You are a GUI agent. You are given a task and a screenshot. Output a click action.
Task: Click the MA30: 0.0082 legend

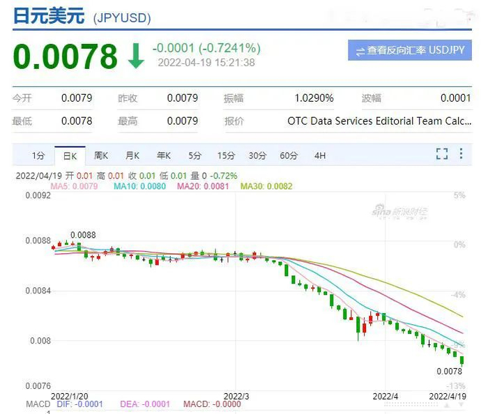[266, 186]
